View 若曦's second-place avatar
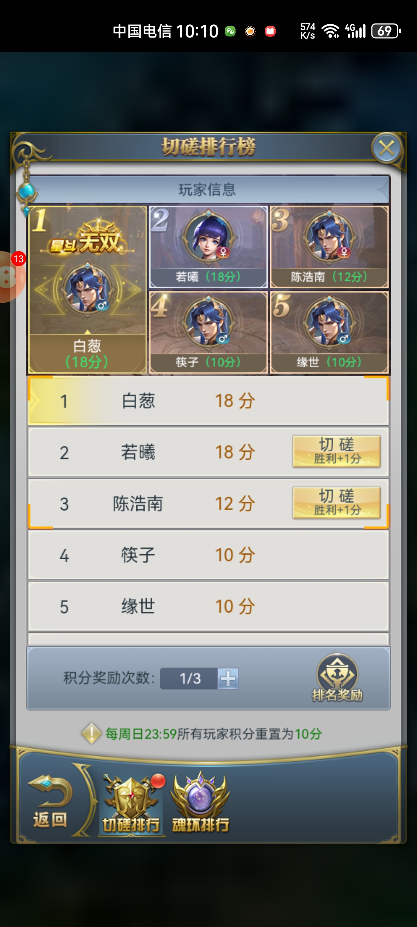Viewport: 417px width, 927px height. [208, 237]
